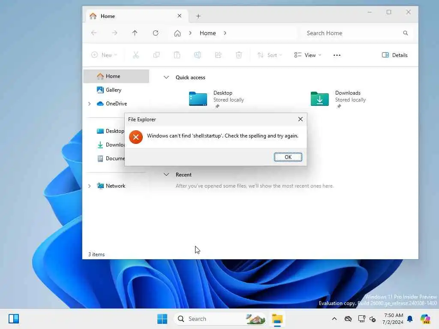Click the Search Home input field
Image resolution: width=439 pixels, height=329 pixels.
click(x=357, y=33)
